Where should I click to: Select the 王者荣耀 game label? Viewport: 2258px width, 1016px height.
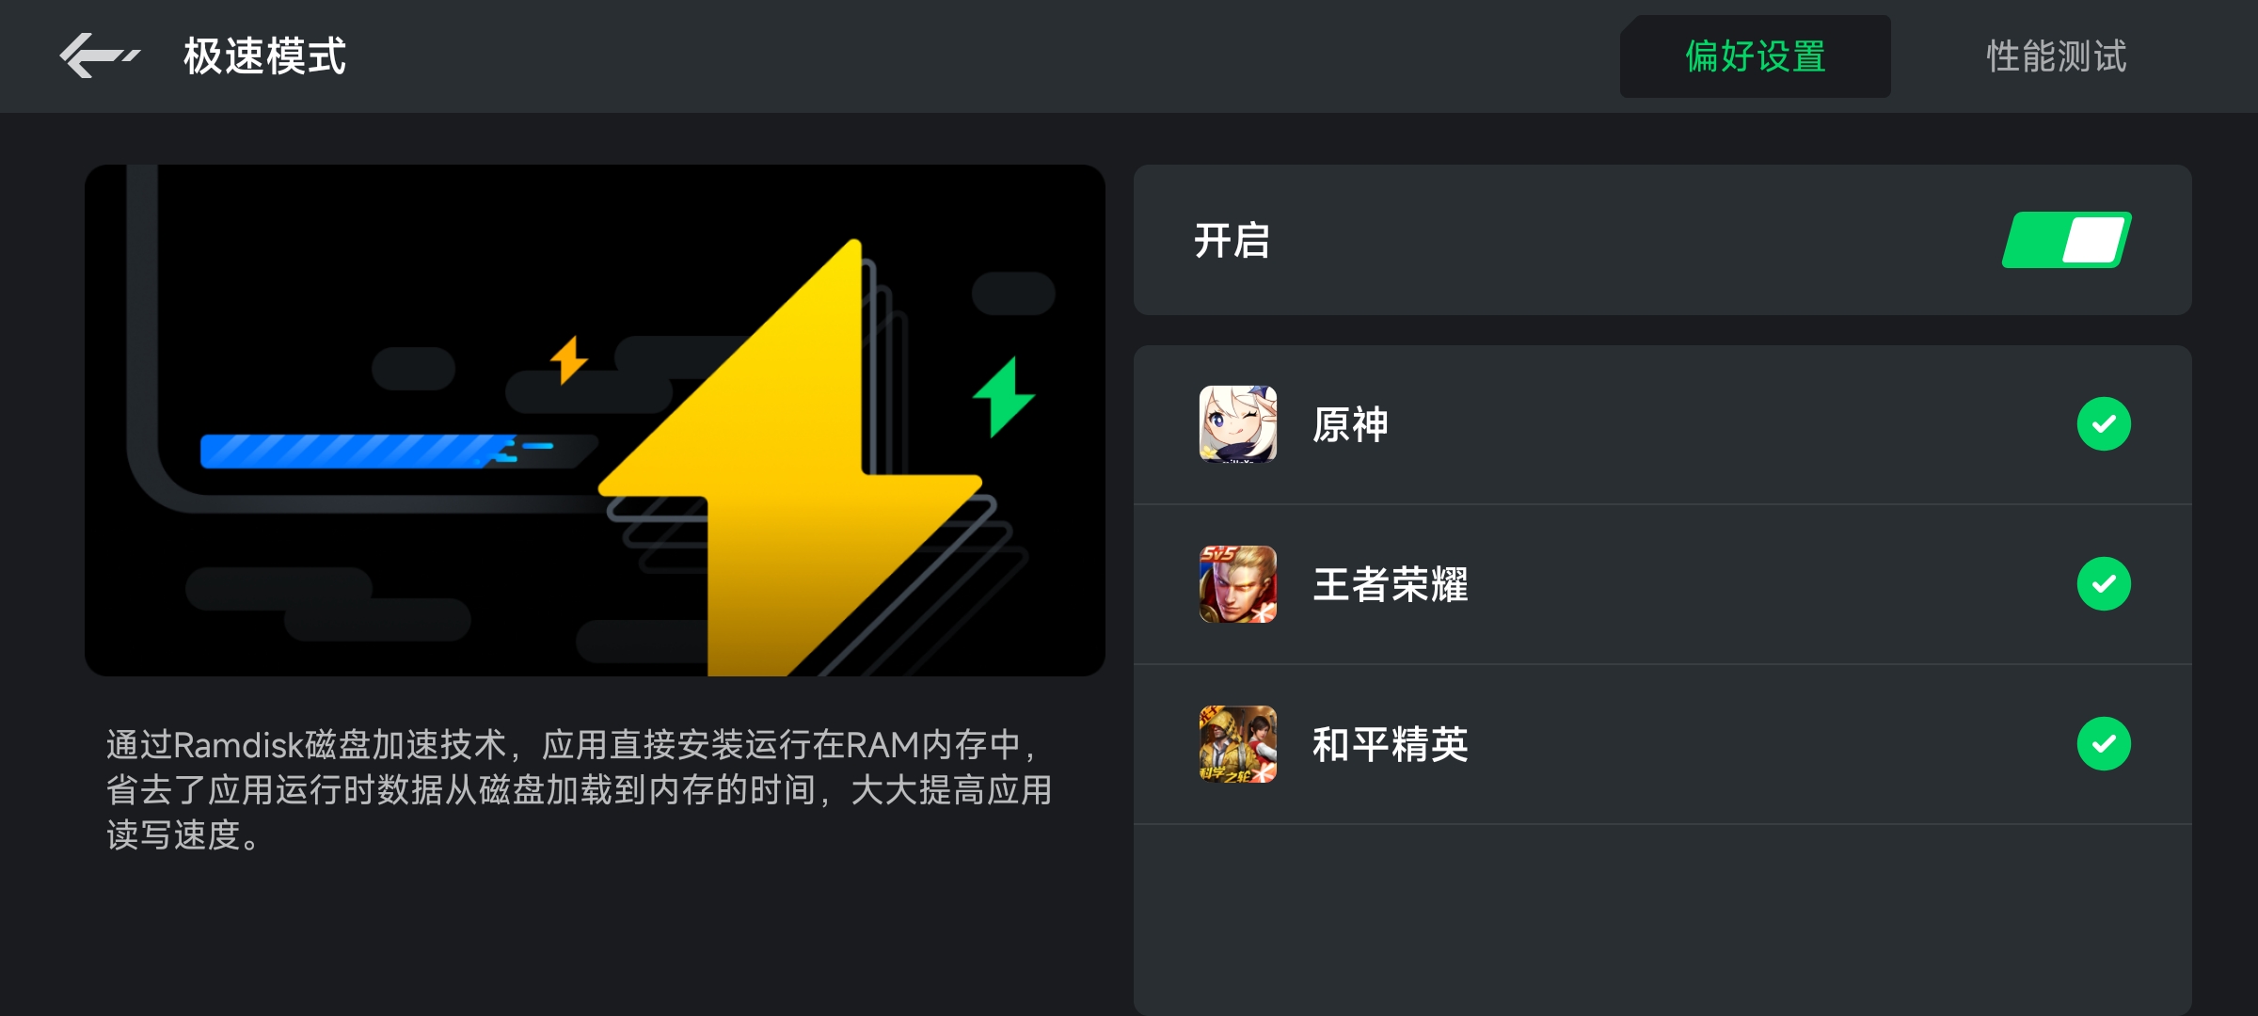tap(1391, 584)
